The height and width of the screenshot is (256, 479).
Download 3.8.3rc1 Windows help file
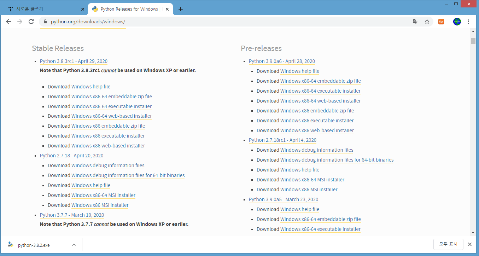pyautogui.click(x=91, y=87)
